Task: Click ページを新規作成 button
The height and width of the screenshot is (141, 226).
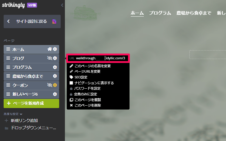Action: coord(32,103)
